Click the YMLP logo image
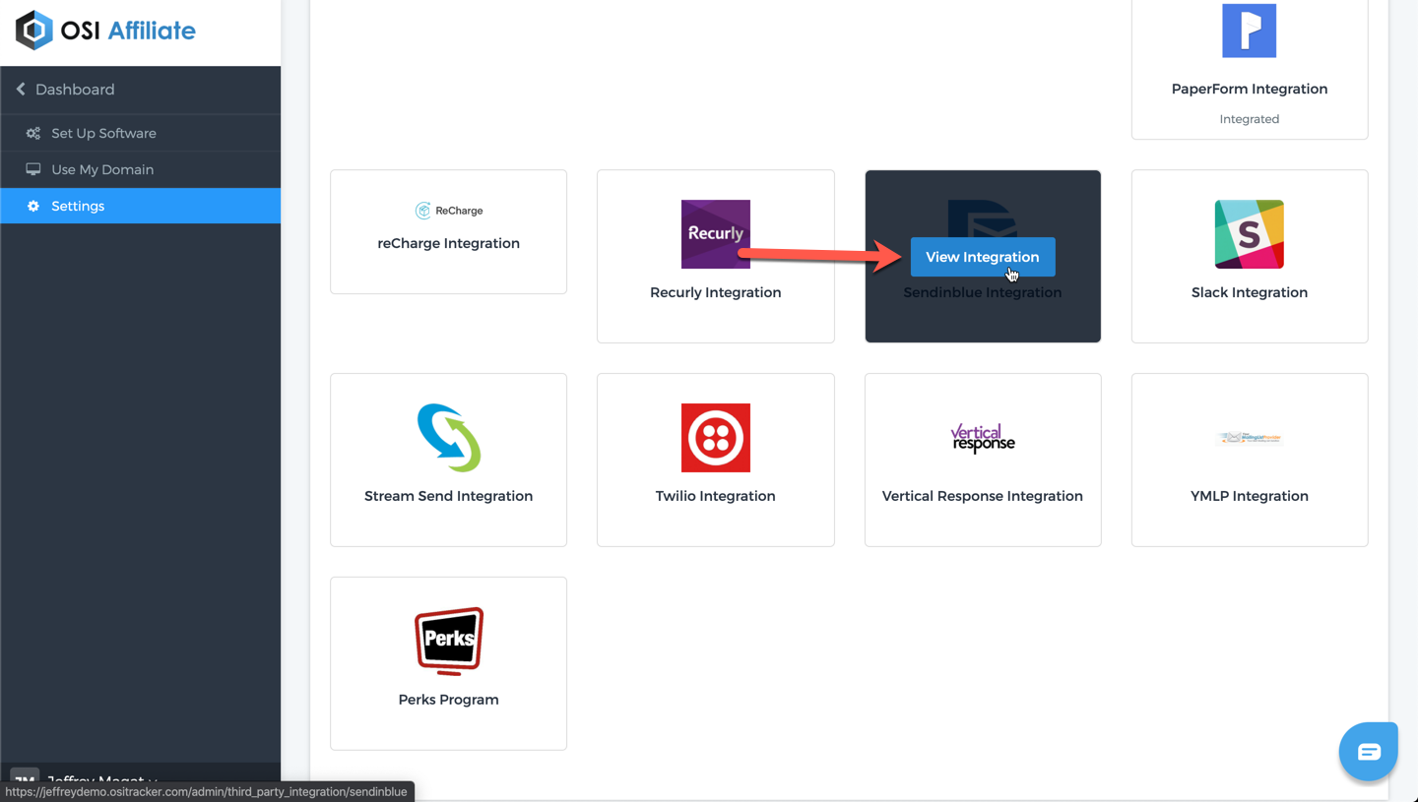Viewport: 1418px width, 802px height. pyautogui.click(x=1249, y=438)
